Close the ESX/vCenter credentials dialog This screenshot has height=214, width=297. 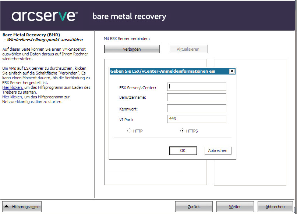click(x=231, y=71)
